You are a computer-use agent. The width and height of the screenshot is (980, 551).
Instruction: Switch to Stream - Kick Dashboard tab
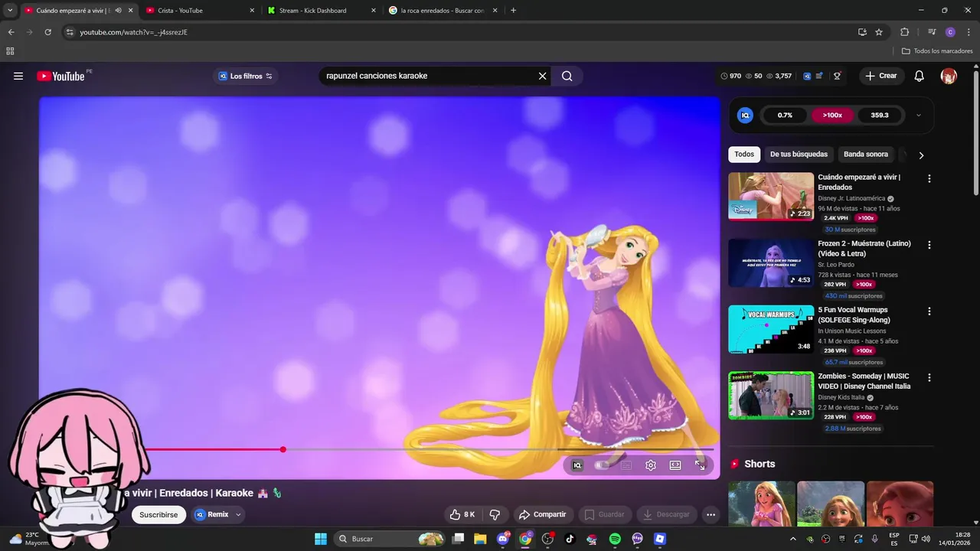(321, 11)
